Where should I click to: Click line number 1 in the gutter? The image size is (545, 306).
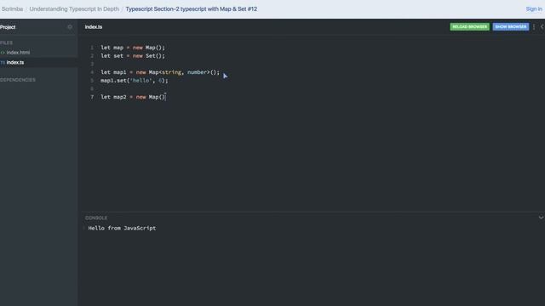92,48
